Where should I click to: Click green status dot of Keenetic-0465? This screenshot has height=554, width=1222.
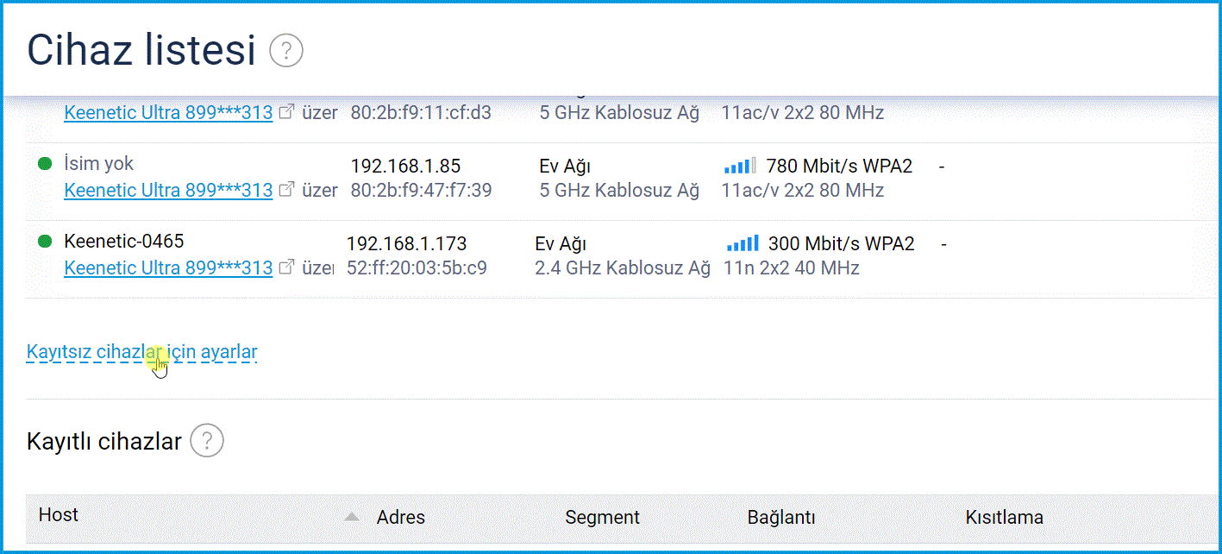(x=45, y=242)
